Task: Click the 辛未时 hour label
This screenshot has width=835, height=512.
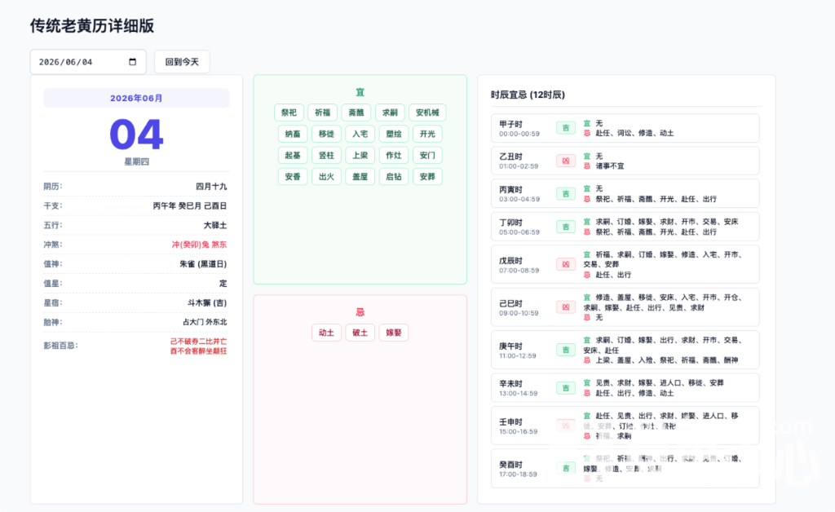Action: (510, 384)
